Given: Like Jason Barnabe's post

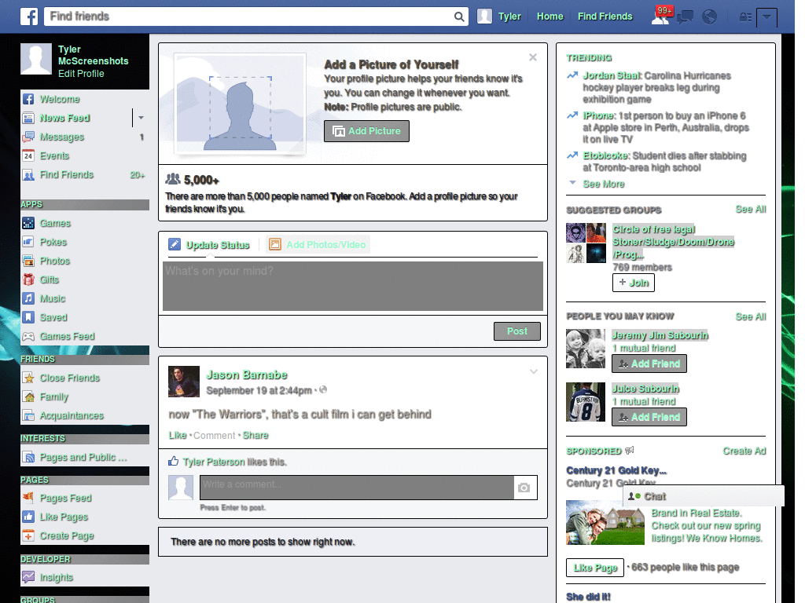Looking at the screenshot, I should pyautogui.click(x=178, y=435).
